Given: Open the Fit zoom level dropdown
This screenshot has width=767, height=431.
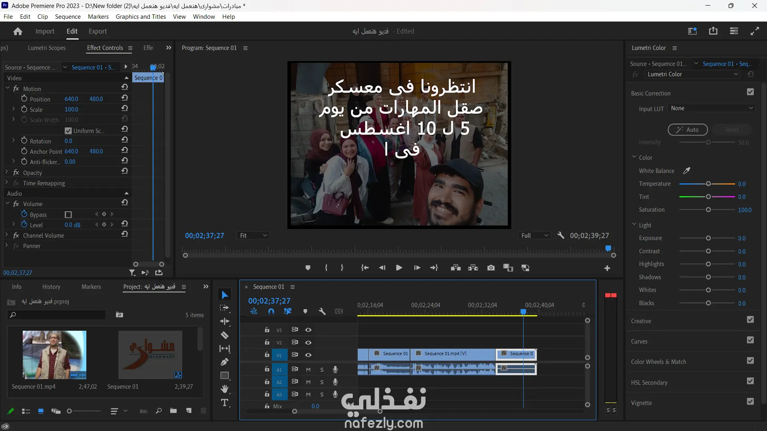Looking at the screenshot, I should [x=253, y=236].
